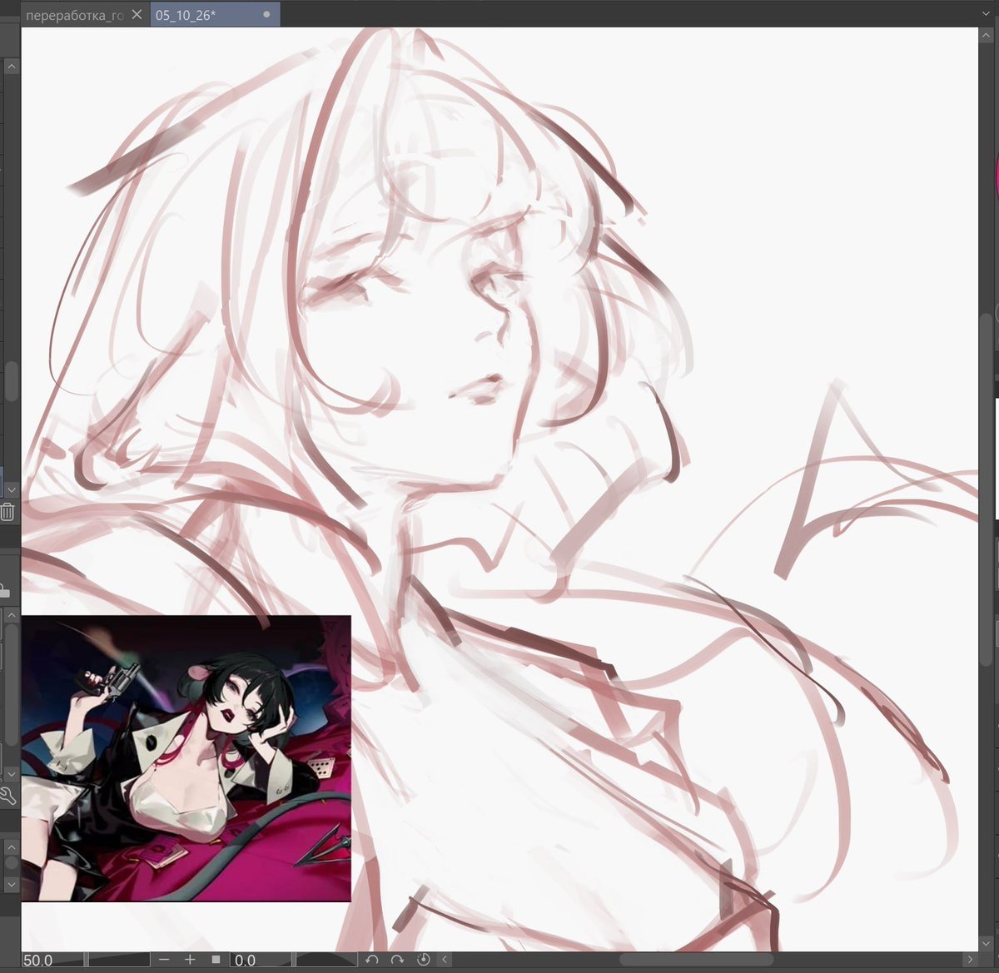Click the down chevron above the trash icon
The width and height of the screenshot is (999, 973).
click(12, 490)
